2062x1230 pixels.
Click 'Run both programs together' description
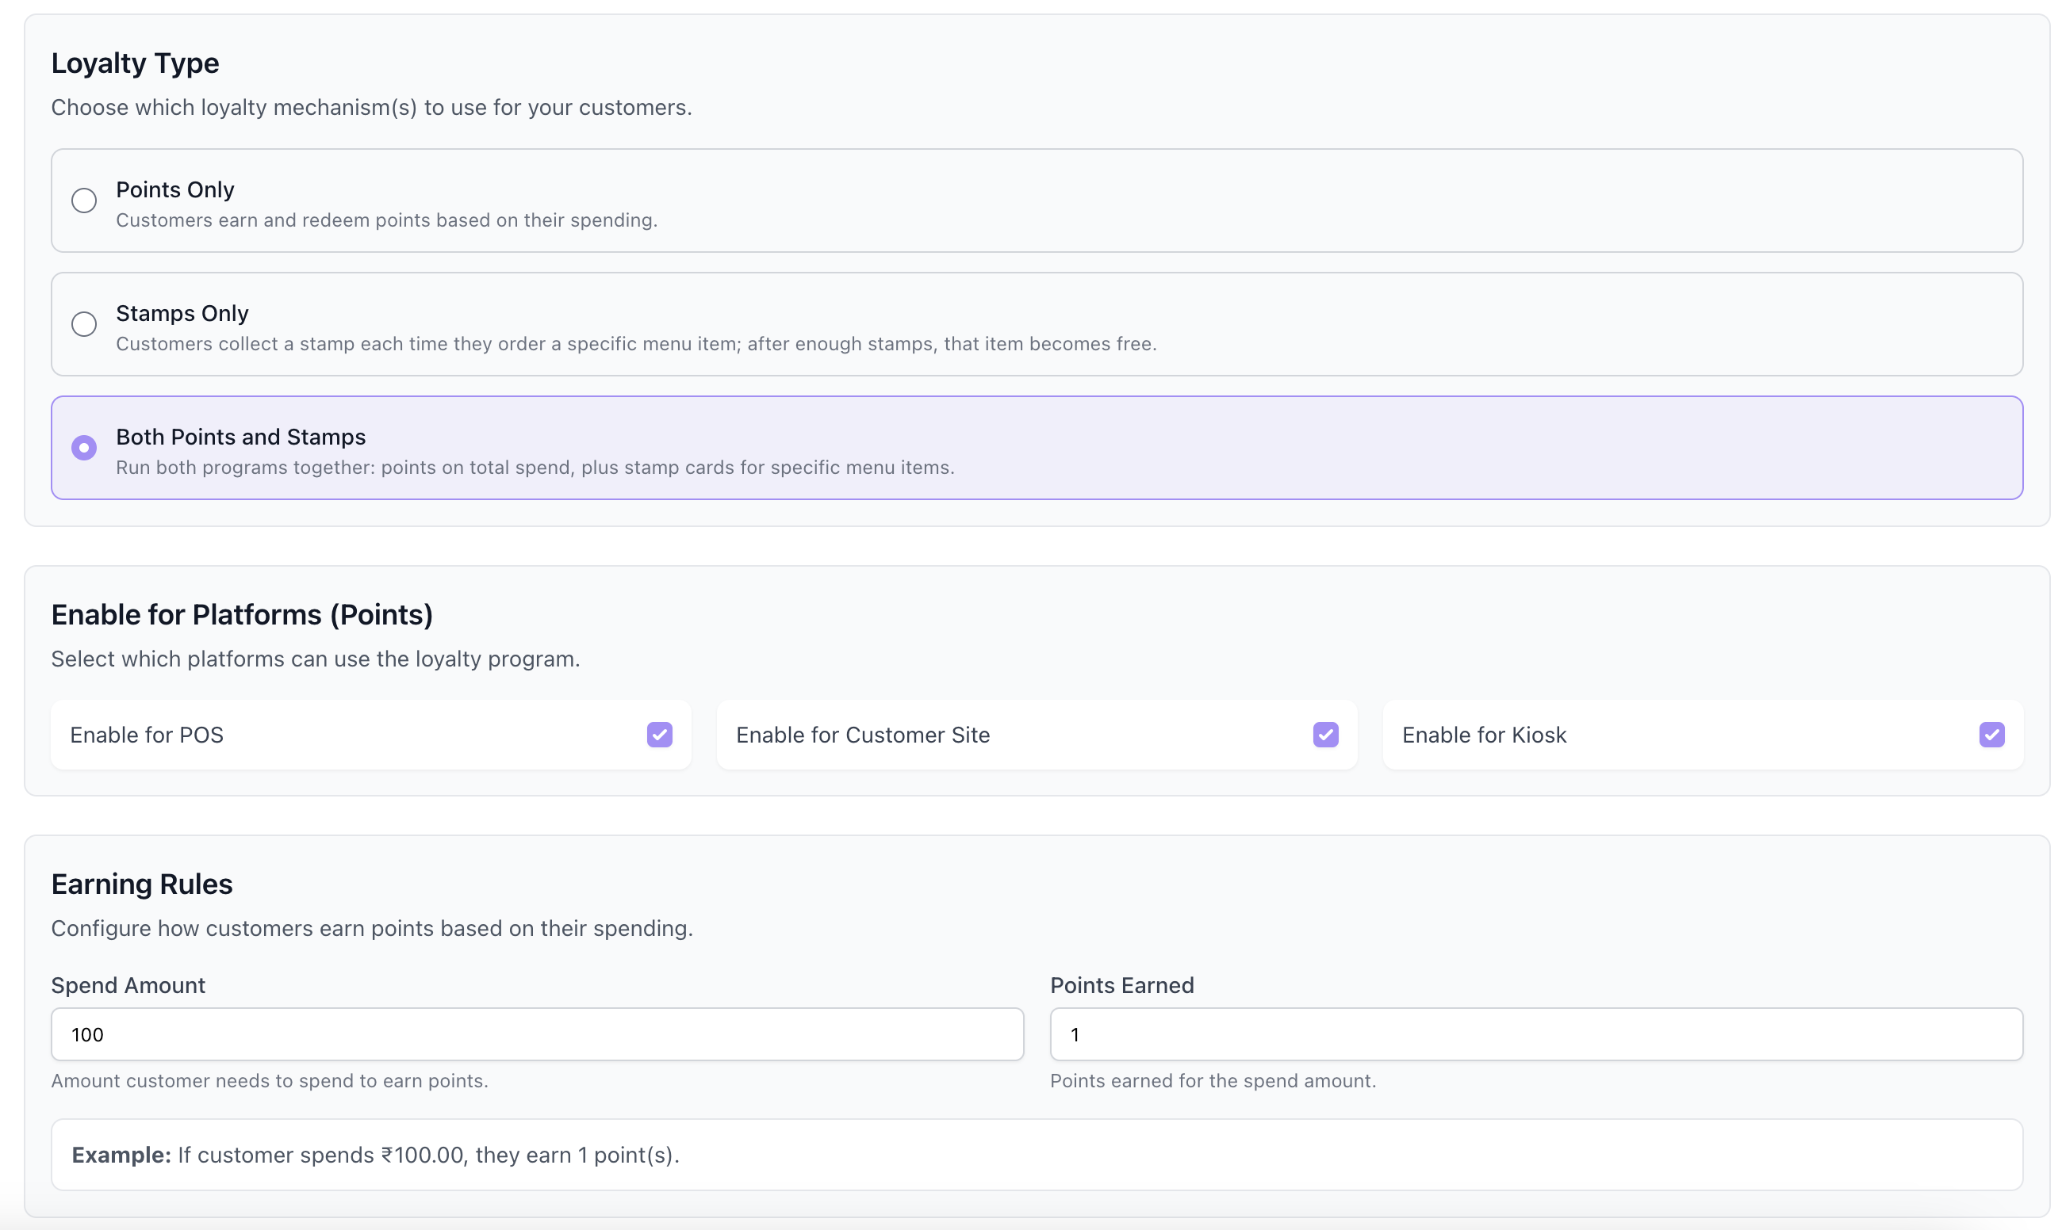[535, 468]
